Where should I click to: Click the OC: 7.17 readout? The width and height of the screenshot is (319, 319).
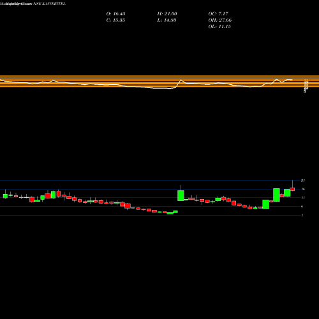click(218, 14)
